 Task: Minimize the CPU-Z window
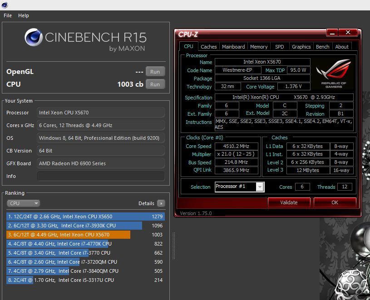click(x=332, y=33)
